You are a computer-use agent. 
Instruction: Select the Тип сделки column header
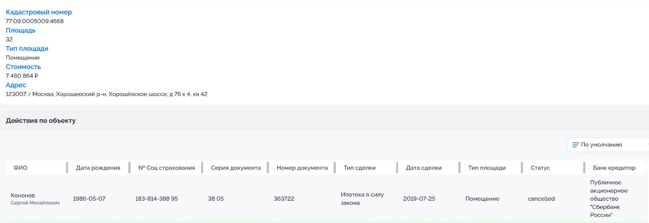[359, 168]
